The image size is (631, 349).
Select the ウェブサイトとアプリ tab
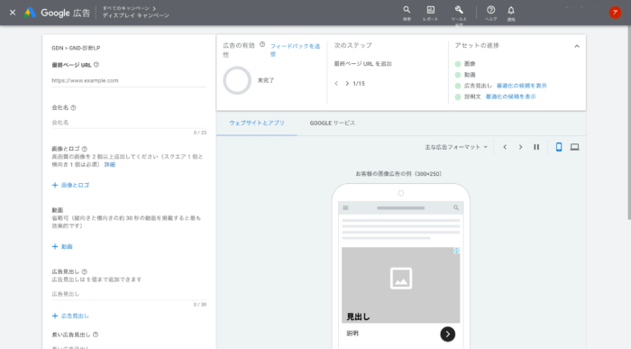pos(257,124)
